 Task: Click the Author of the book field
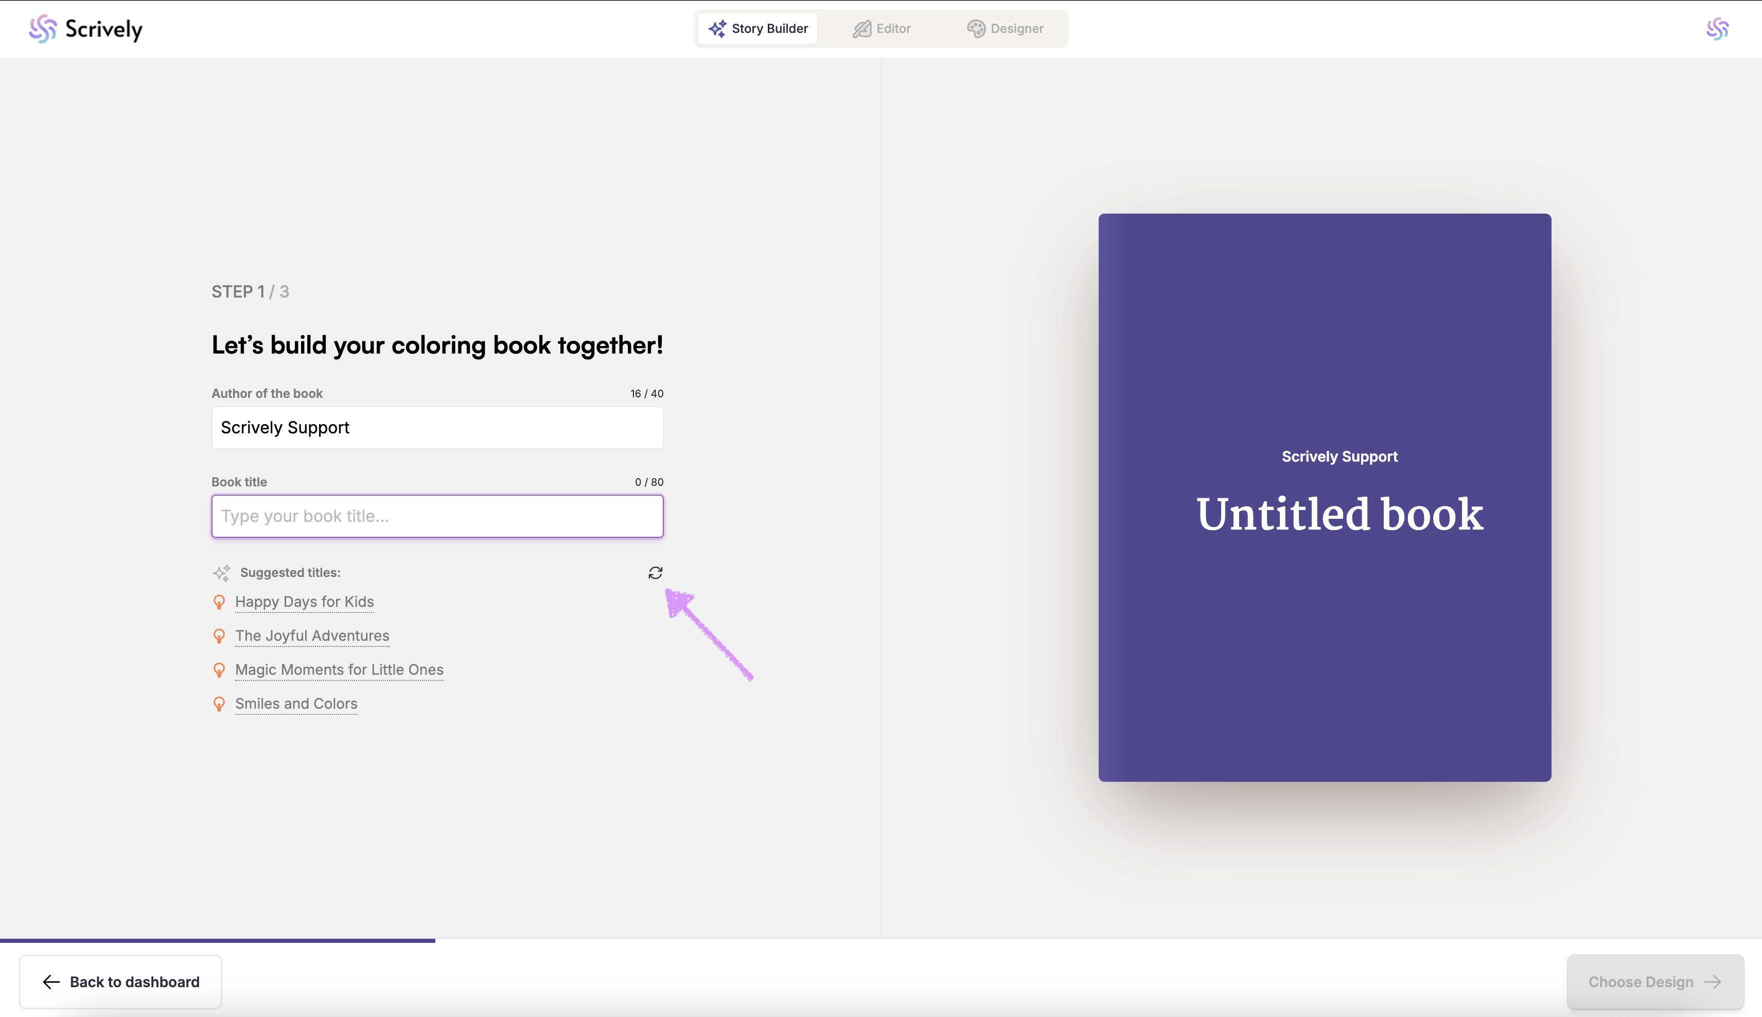click(x=437, y=428)
